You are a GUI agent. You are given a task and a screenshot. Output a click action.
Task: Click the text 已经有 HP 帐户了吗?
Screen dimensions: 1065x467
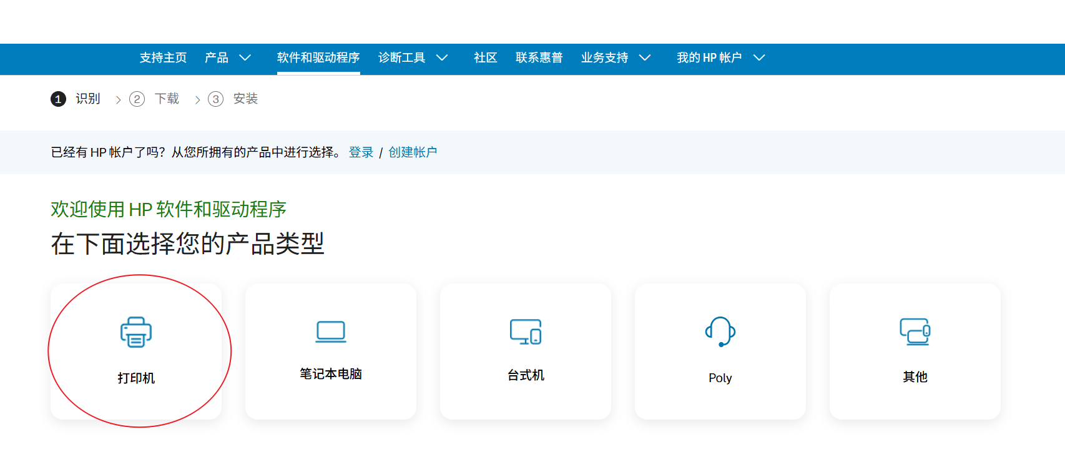coord(108,152)
